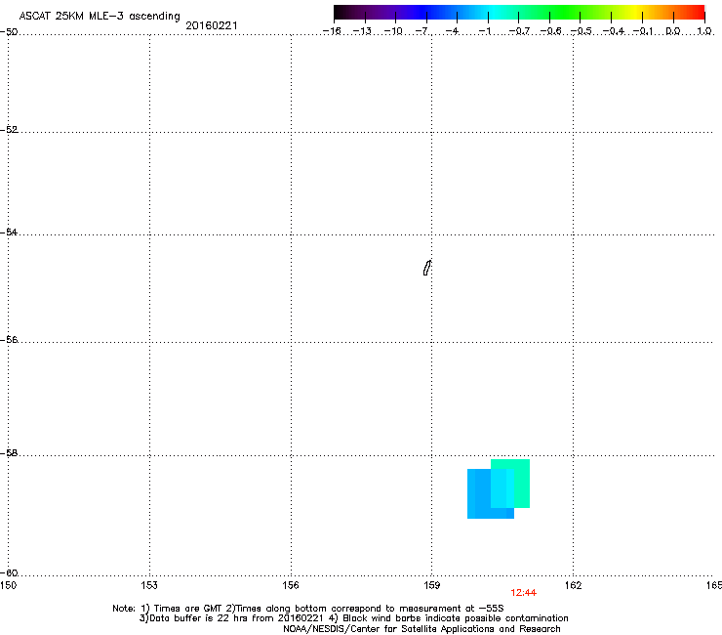
Task: Click the 'Times are GMT' note line
Action: (308, 609)
